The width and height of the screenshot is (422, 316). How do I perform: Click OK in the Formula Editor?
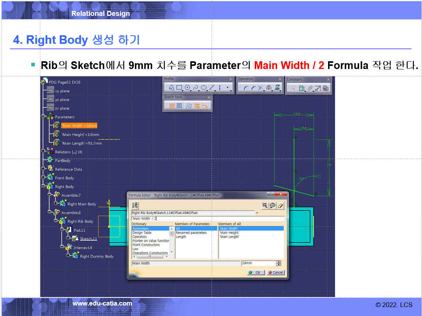(255, 273)
